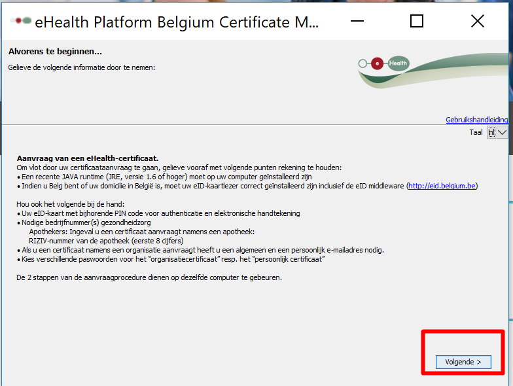Click 'Aanvraag van een eHealth-certificaat.' heading
This screenshot has width=513, height=386.
pyautogui.click(x=88, y=158)
